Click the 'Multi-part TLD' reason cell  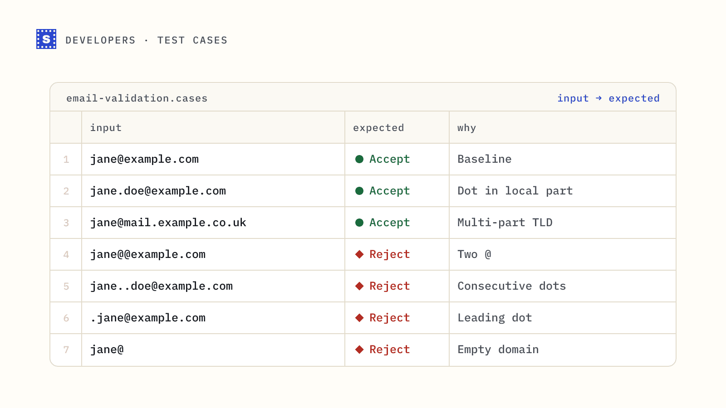tap(563, 223)
